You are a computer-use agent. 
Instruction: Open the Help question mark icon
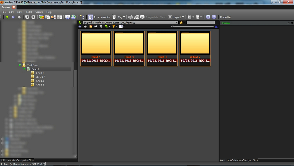pos(214,17)
